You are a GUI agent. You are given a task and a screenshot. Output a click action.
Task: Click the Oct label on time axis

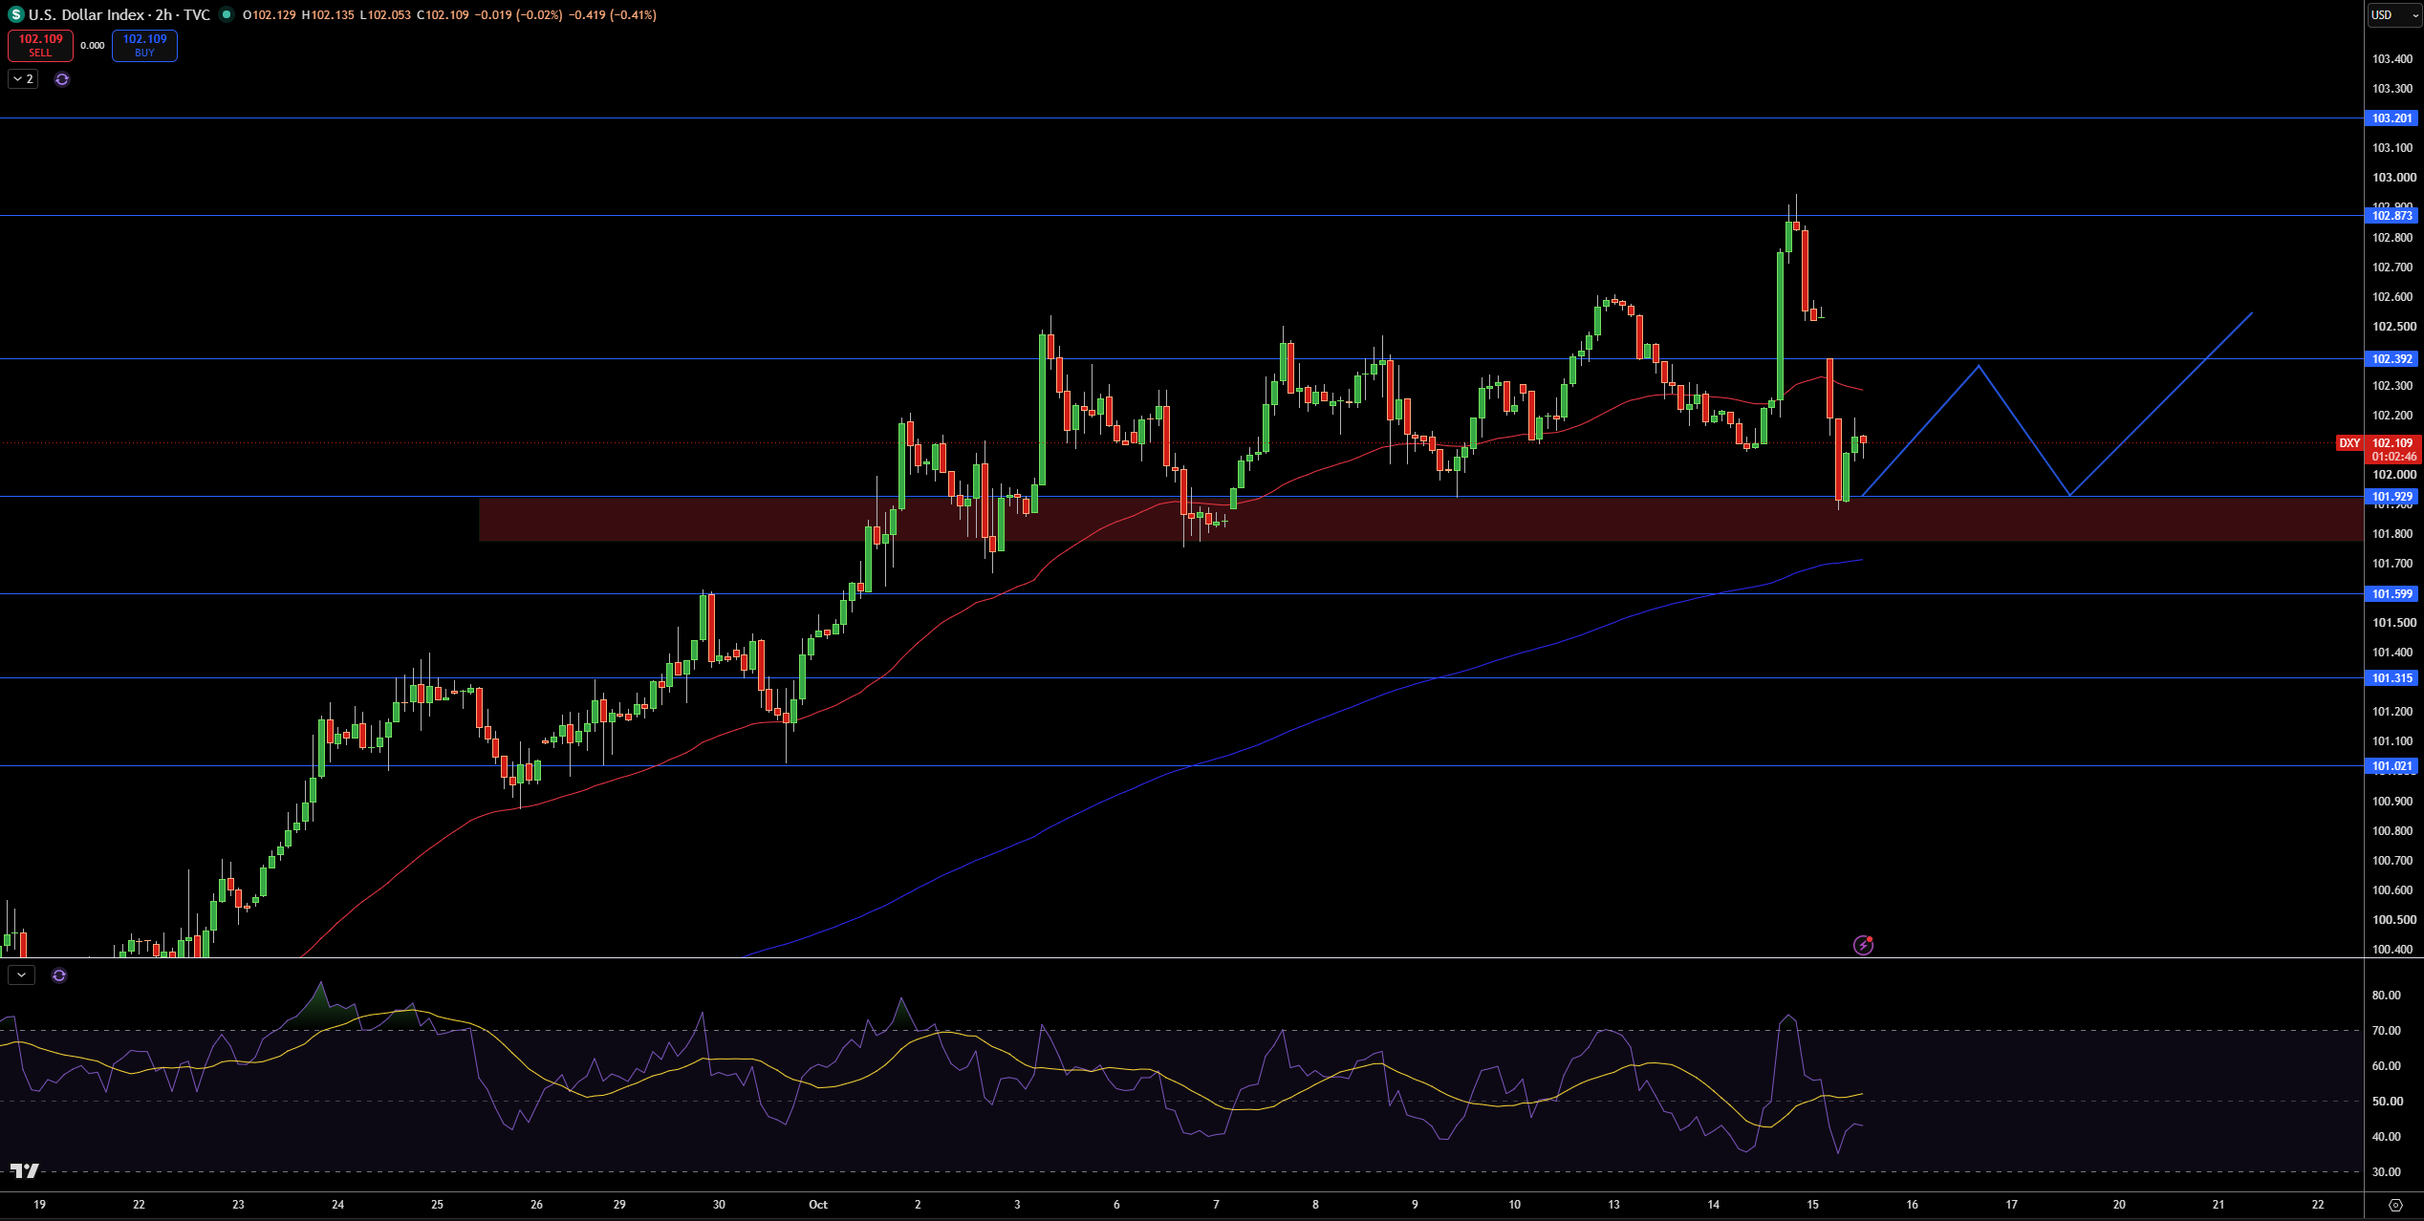[x=818, y=1205]
